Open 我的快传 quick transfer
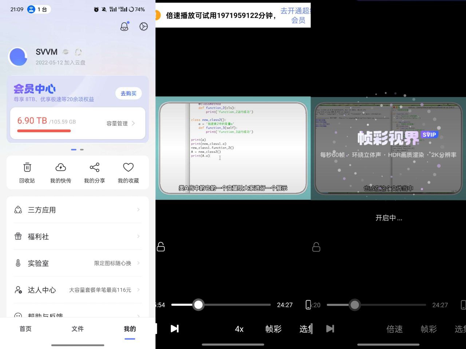466x349 pixels. tap(60, 172)
